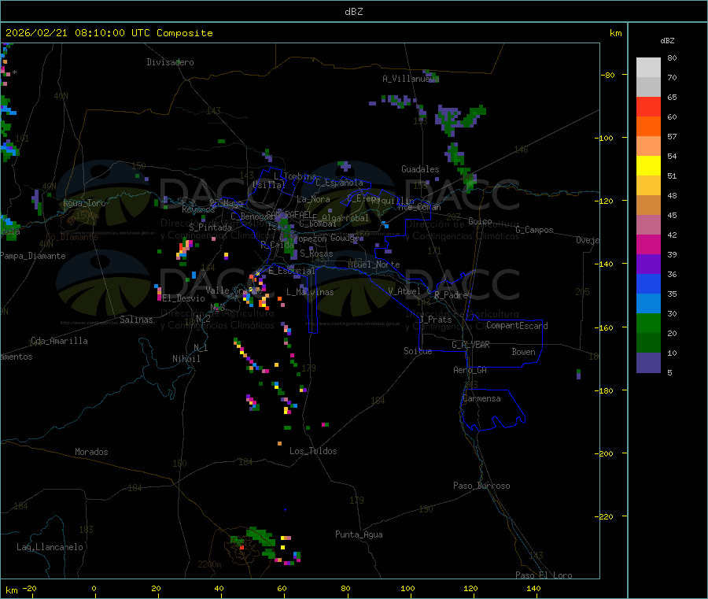This screenshot has height=599, width=708.
Task: Click the Atuel_Norte map label
Action: click(374, 264)
